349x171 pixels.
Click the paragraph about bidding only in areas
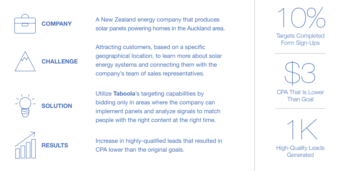(x=158, y=107)
